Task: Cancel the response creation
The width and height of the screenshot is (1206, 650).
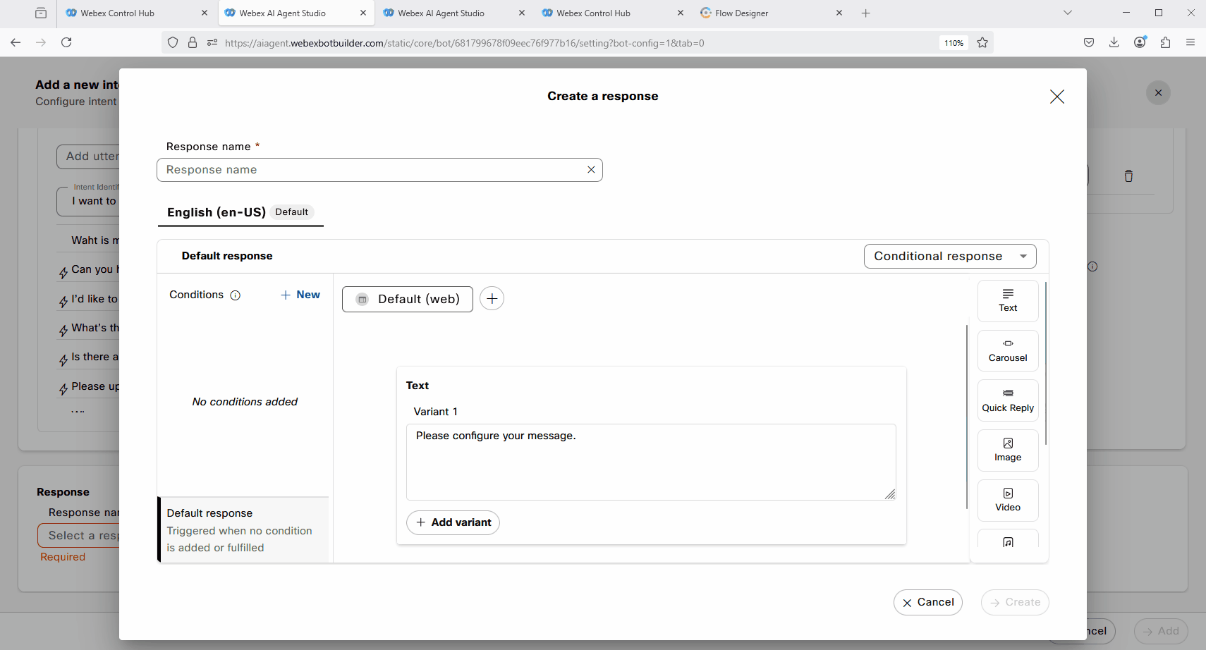Action: coord(927,602)
